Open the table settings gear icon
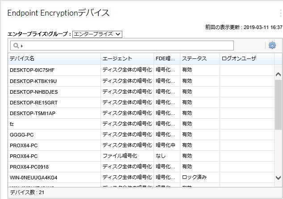The height and width of the screenshot is (199, 283). 272,46
